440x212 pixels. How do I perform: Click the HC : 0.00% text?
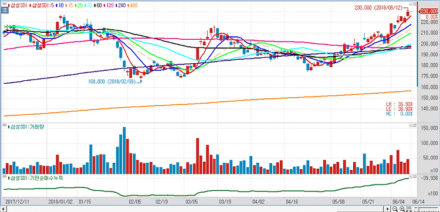(399, 114)
